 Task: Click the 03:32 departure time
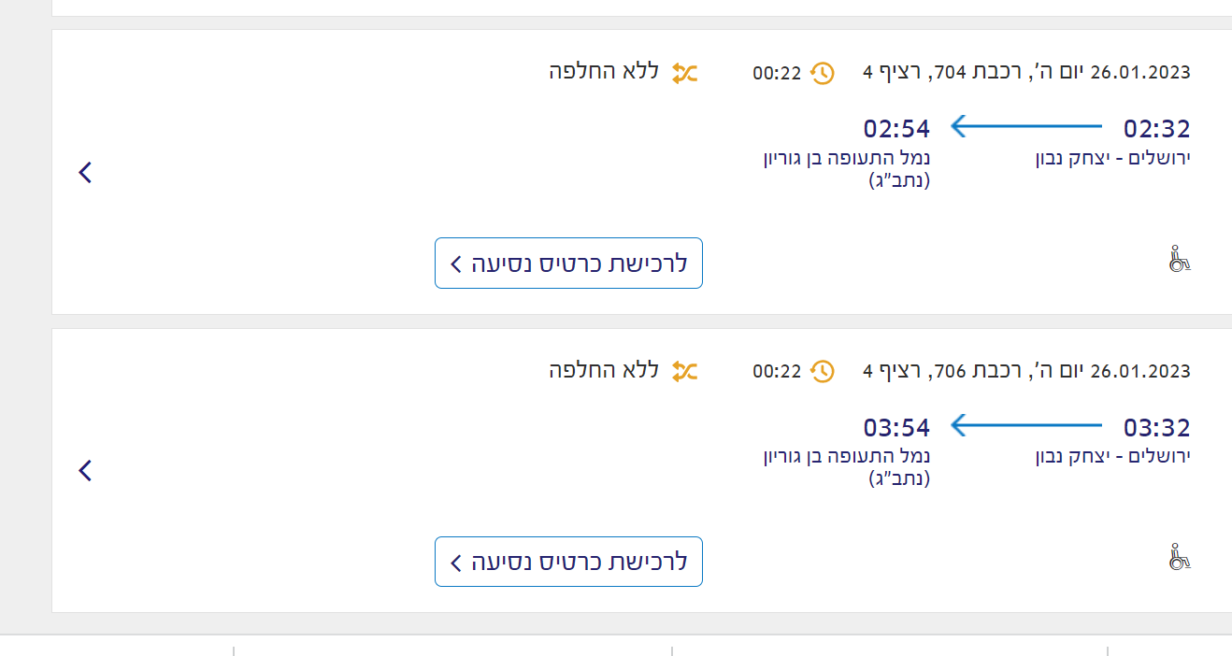coord(1156,428)
